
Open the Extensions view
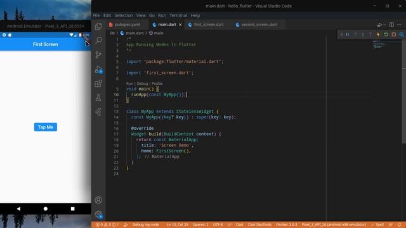98,83
